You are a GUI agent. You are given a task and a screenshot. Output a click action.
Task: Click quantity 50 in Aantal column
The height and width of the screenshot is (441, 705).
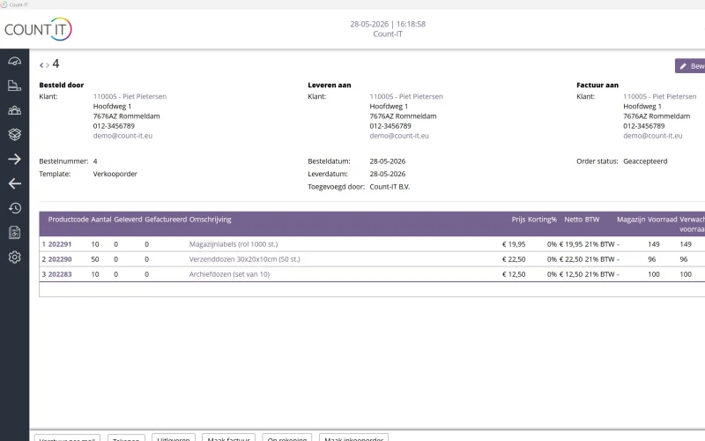(95, 259)
